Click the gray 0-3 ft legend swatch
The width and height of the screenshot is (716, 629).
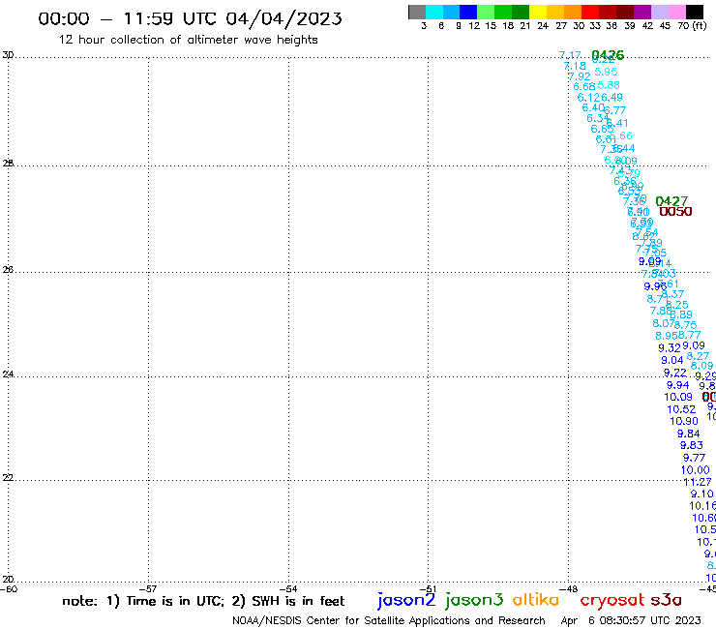click(417, 12)
